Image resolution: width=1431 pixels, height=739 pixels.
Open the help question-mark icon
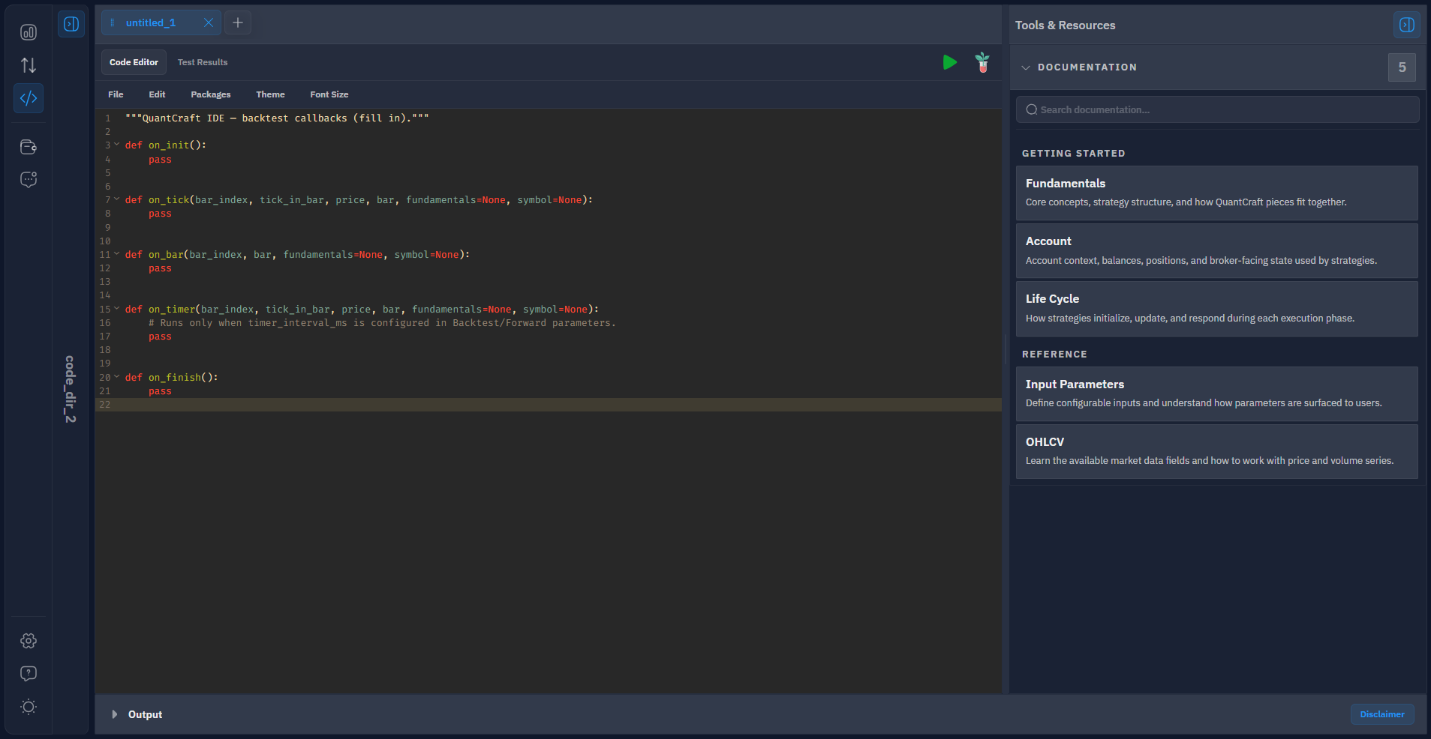pos(29,674)
